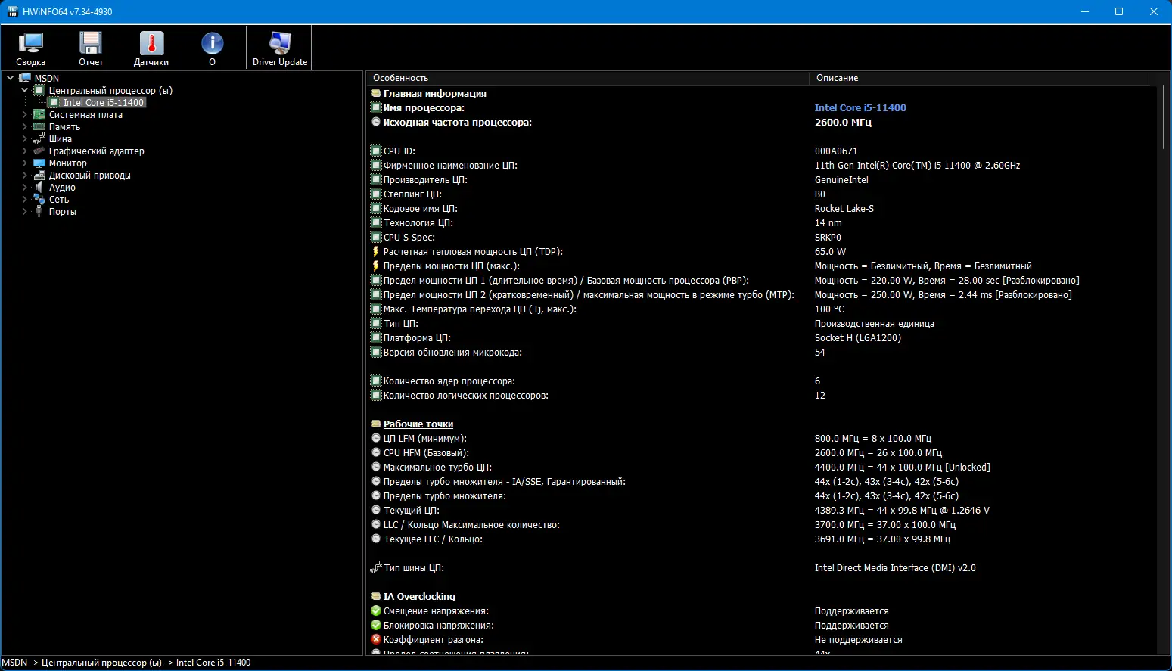
Task: Click the Дисковый приводы drive icon
Action: 39,175
